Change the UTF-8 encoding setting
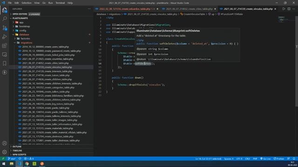Image resolution: width=298 pixels, height=167 pixels. click(239, 159)
